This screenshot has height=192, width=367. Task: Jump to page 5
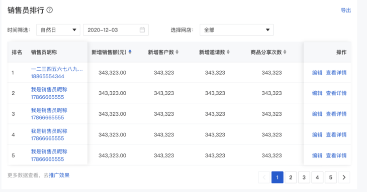(x=330, y=177)
